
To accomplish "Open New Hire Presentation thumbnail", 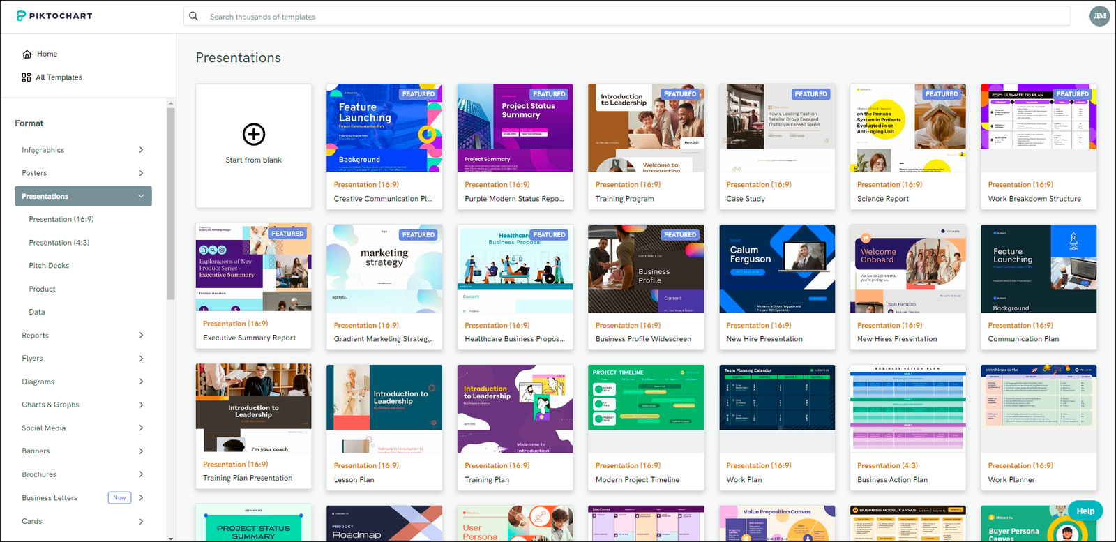I will tap(777, 269).
